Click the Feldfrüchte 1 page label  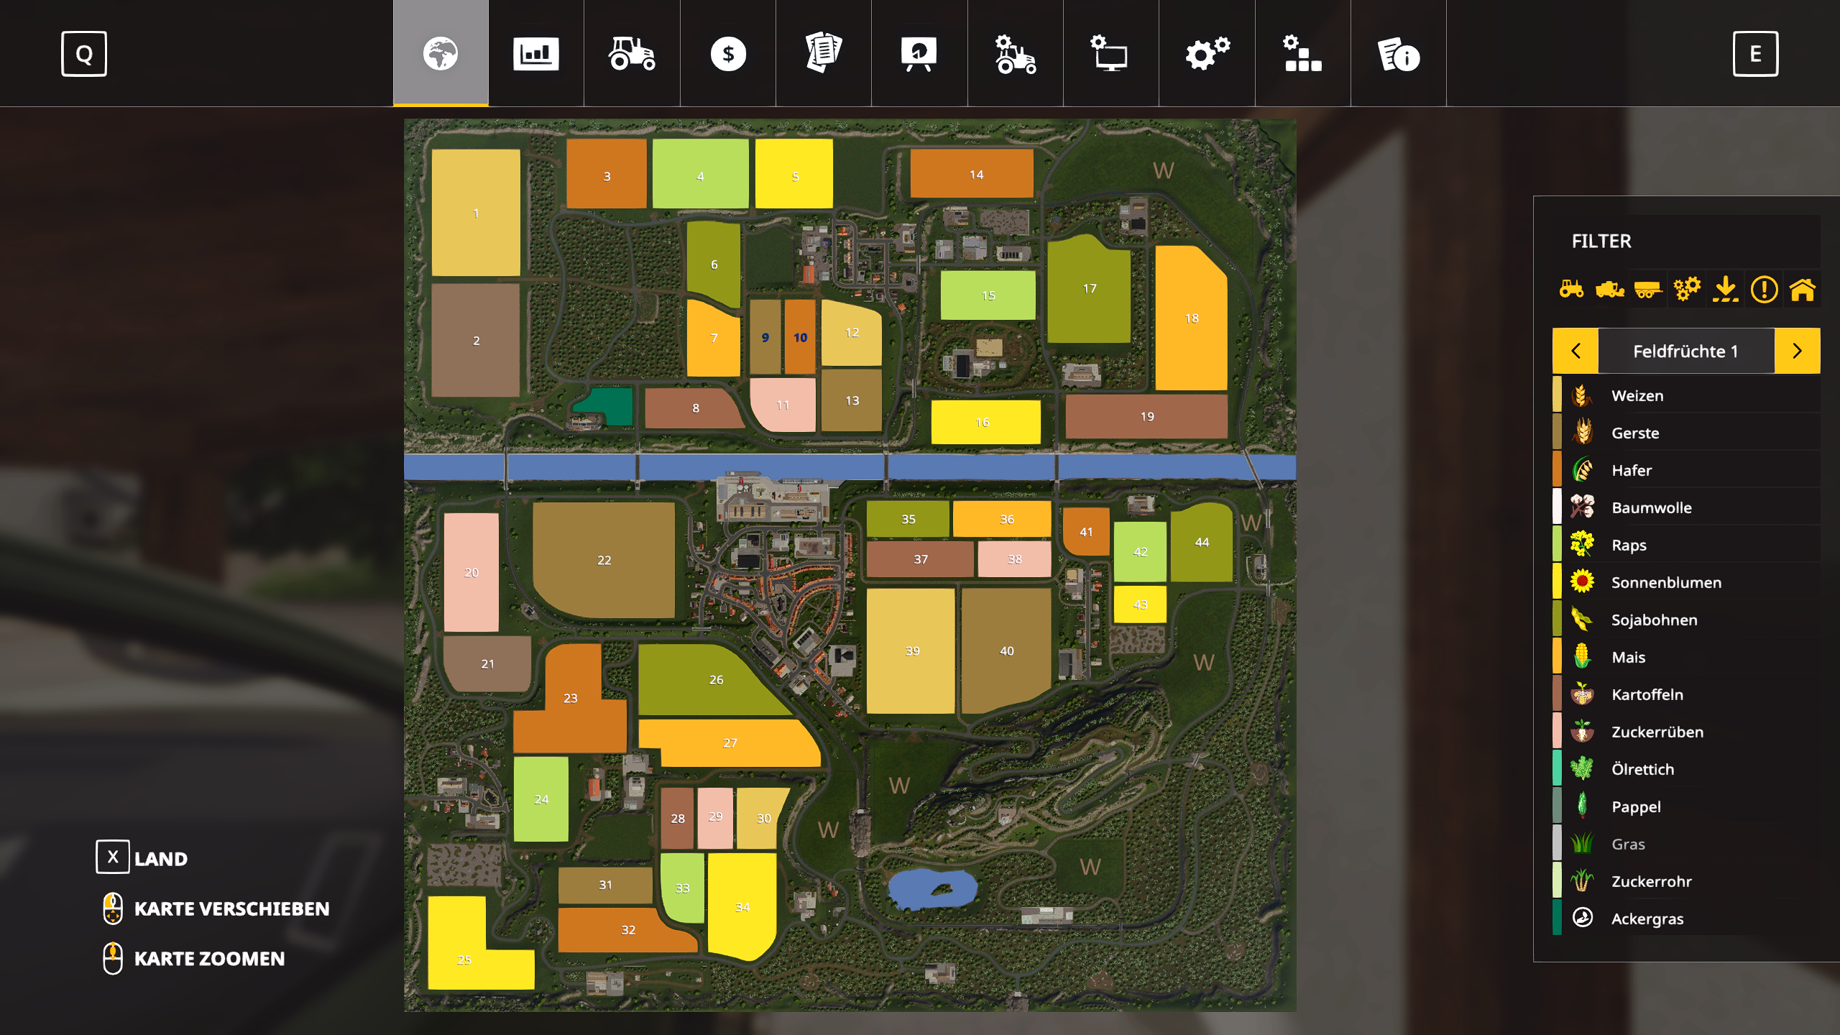click(x=1686, y=351)
